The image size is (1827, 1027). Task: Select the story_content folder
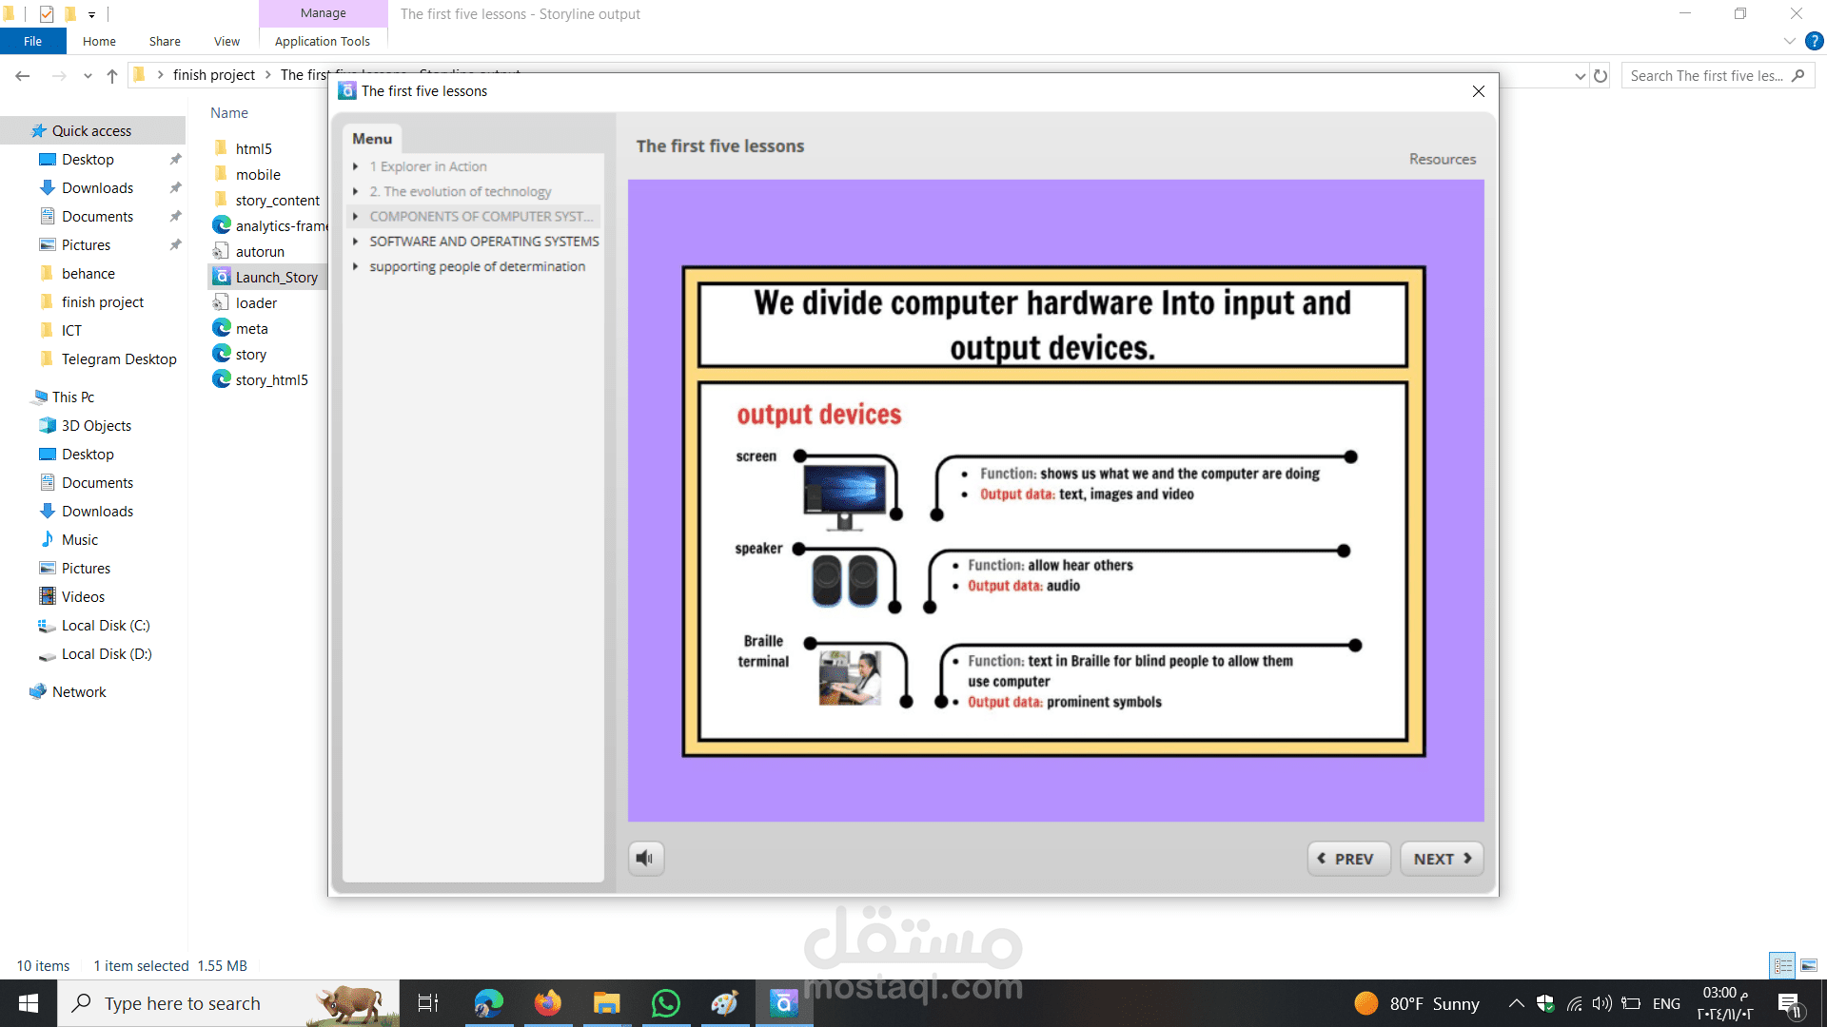point(277,201)
